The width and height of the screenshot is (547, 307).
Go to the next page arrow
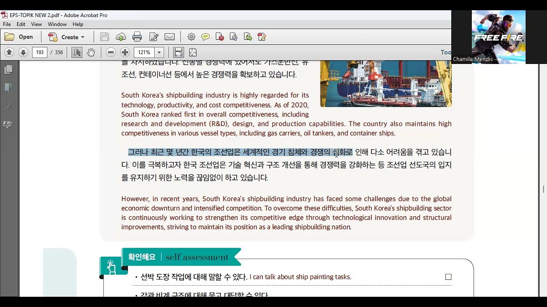[x=23, y=52]
